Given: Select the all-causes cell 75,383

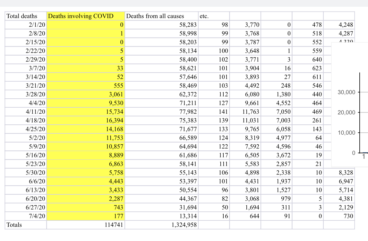Looking at the screenshot, I should tap(161, 121).
